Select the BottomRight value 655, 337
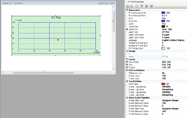 pos(166,62)
